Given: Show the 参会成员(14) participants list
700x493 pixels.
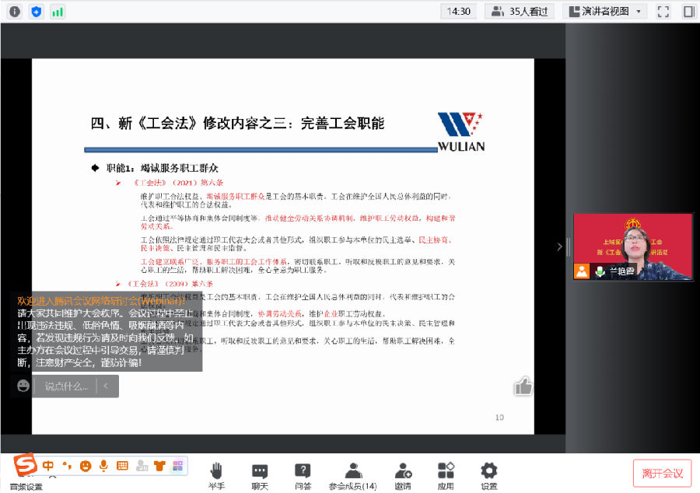Looking at the screenshot, I should [352, 474].
